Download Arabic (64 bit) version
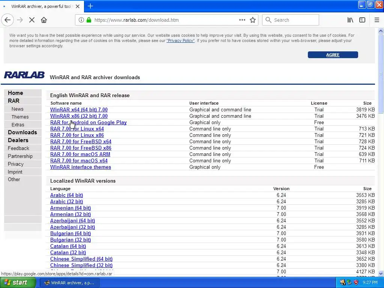The width and height of the screenshot is (384, 288). pos(67,195)
